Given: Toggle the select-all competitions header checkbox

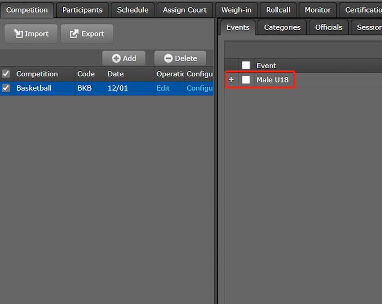Looking at the screenshot, I should [x=6, y=74].
